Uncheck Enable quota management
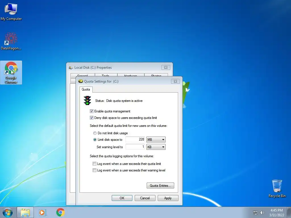 [92, 111]
